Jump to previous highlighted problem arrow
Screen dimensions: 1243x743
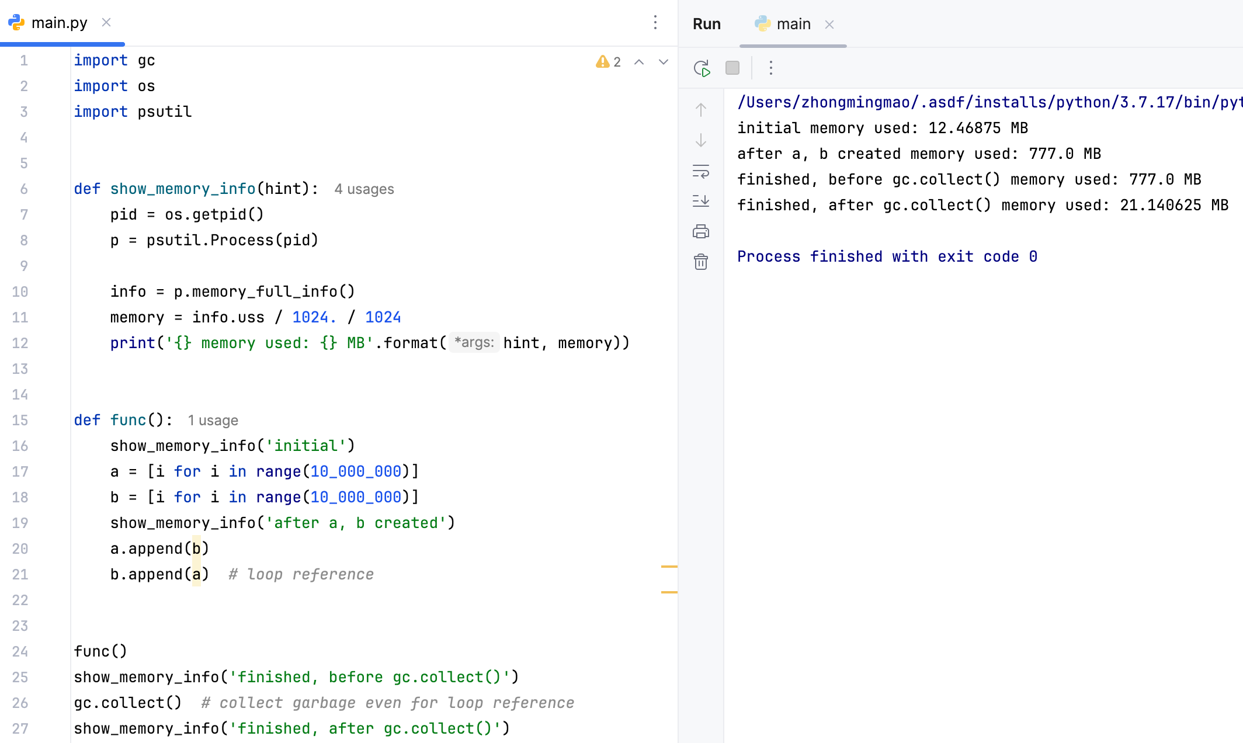[639, 62]
